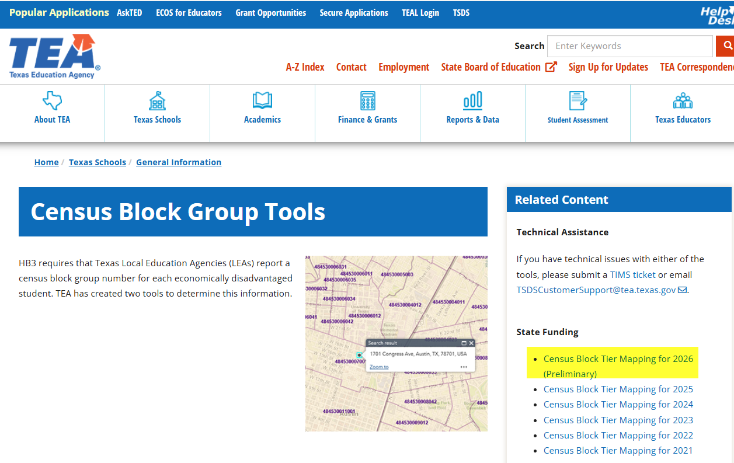This screenshot has width=734, height=463.
Task: Type in the Enter Keywords search field
Action: [x=630, y=46]
